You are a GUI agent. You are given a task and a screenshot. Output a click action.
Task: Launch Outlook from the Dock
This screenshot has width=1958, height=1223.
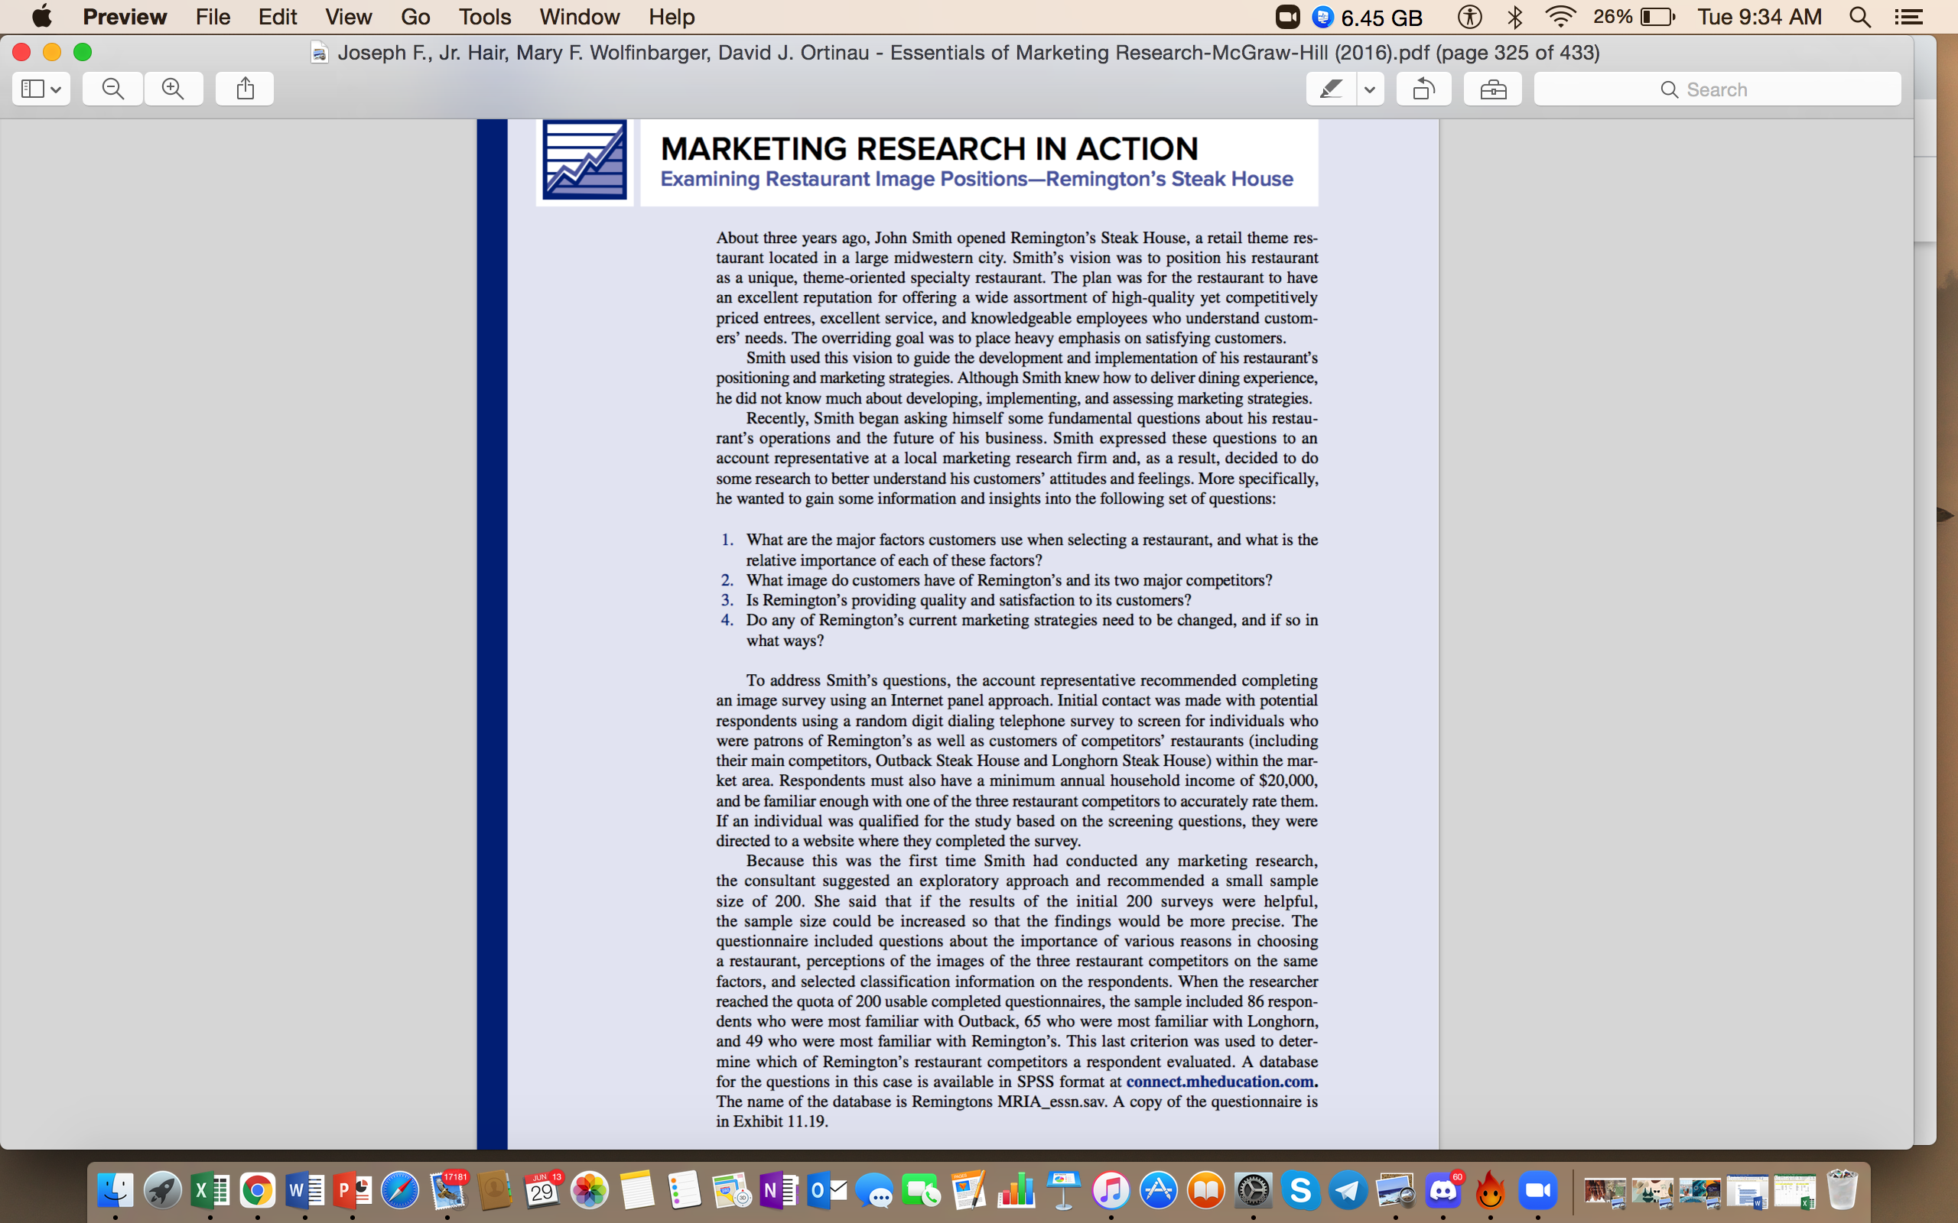(x=826, y=1191)
